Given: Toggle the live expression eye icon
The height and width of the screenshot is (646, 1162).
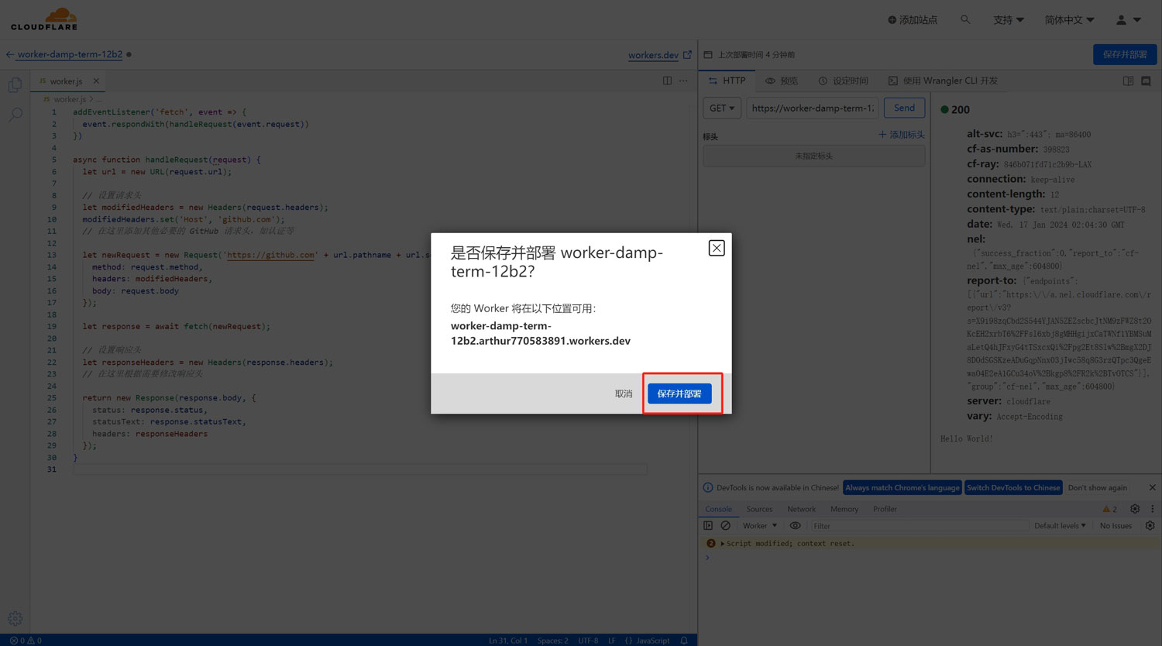Looking at the screenshot, I should (x=795, y=525).
